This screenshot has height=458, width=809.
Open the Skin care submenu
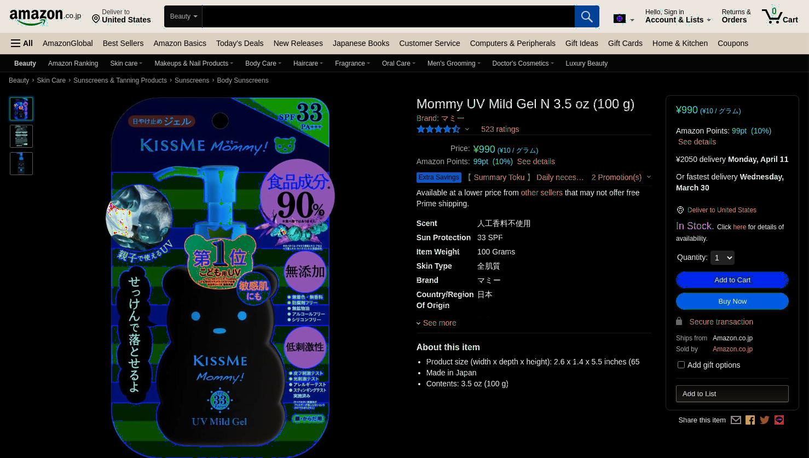tap(126, 63)
